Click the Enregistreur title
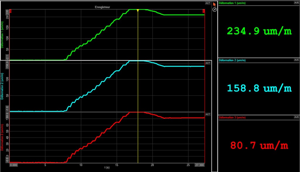Screen dimensions: 300x172 102,6
